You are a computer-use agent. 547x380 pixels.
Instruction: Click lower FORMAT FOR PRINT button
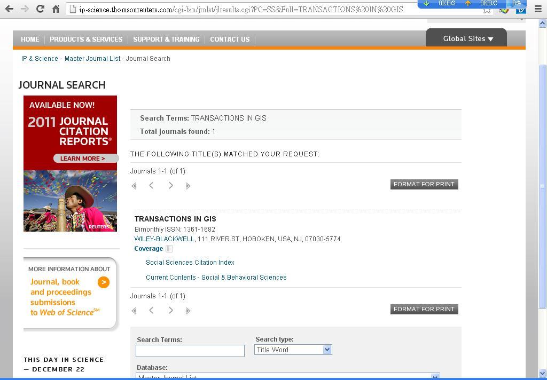(424, 309)
